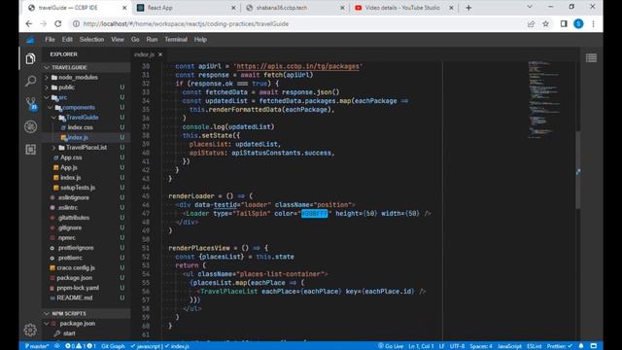Open the Selection menu
Screen dimensions: 622x350
91,40
